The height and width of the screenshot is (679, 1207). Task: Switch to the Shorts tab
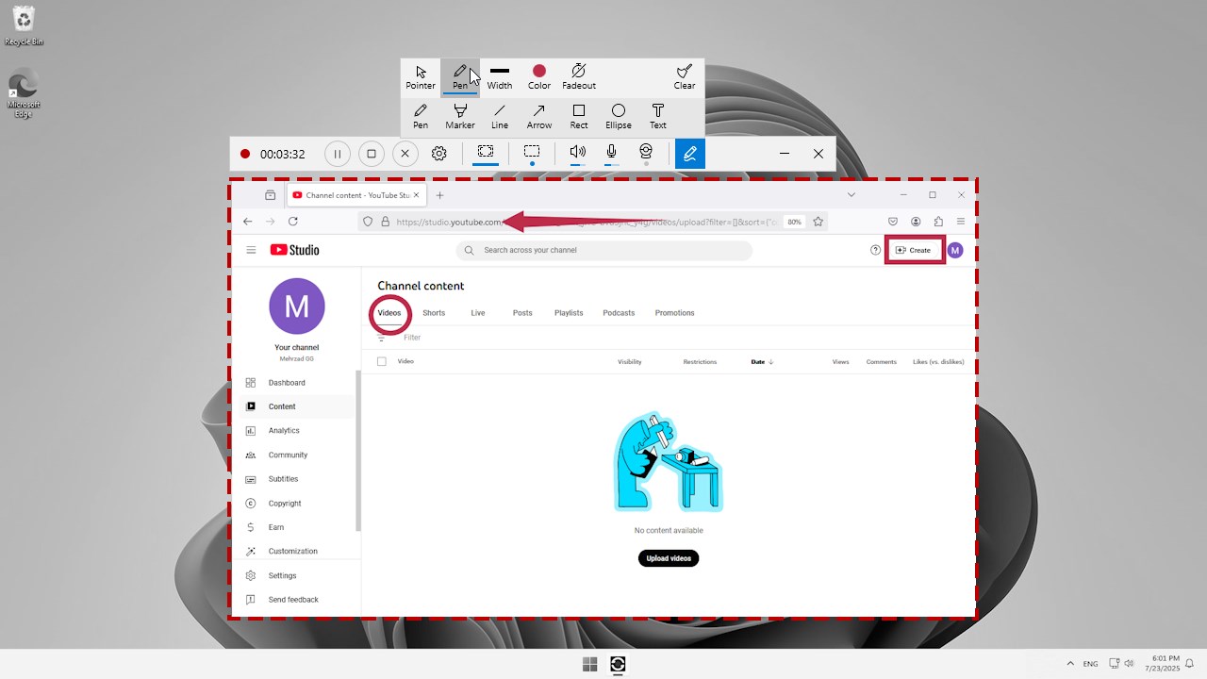pyautogui.click(x=434, y=312)
